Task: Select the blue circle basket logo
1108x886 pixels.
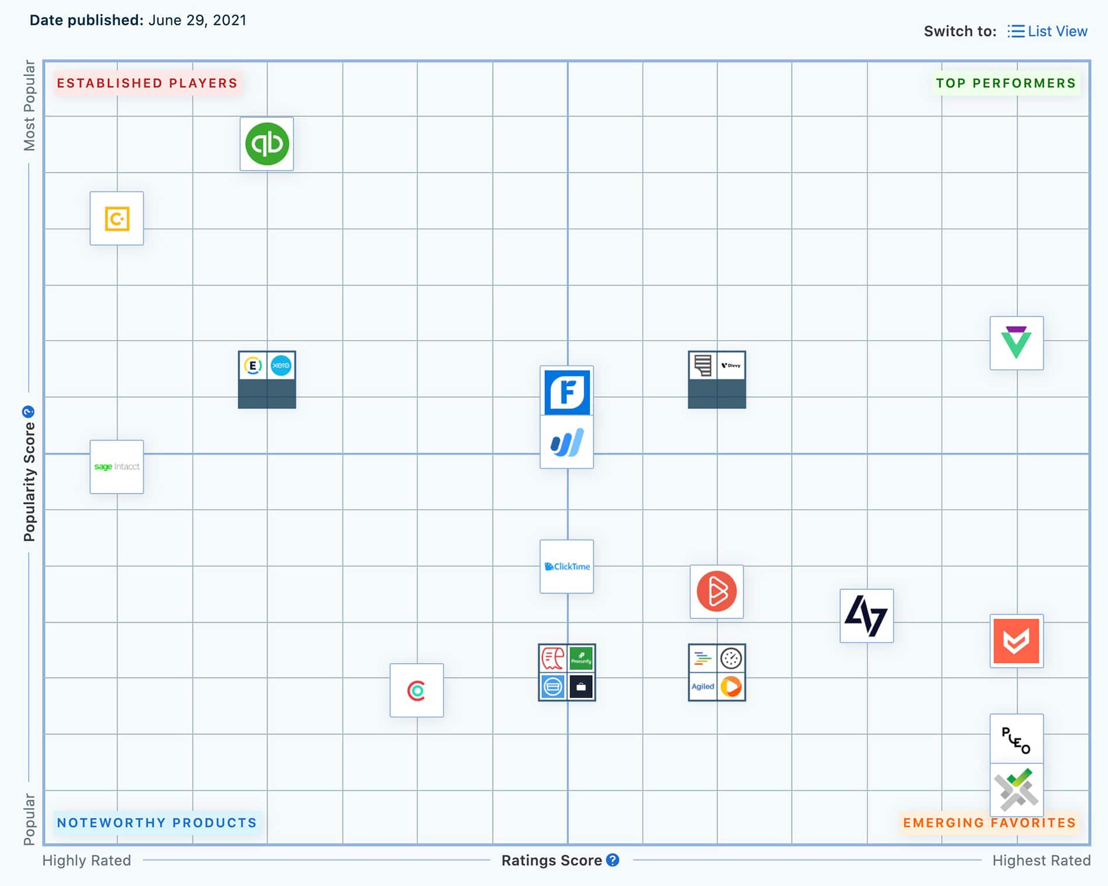Action: click(553, 687)
